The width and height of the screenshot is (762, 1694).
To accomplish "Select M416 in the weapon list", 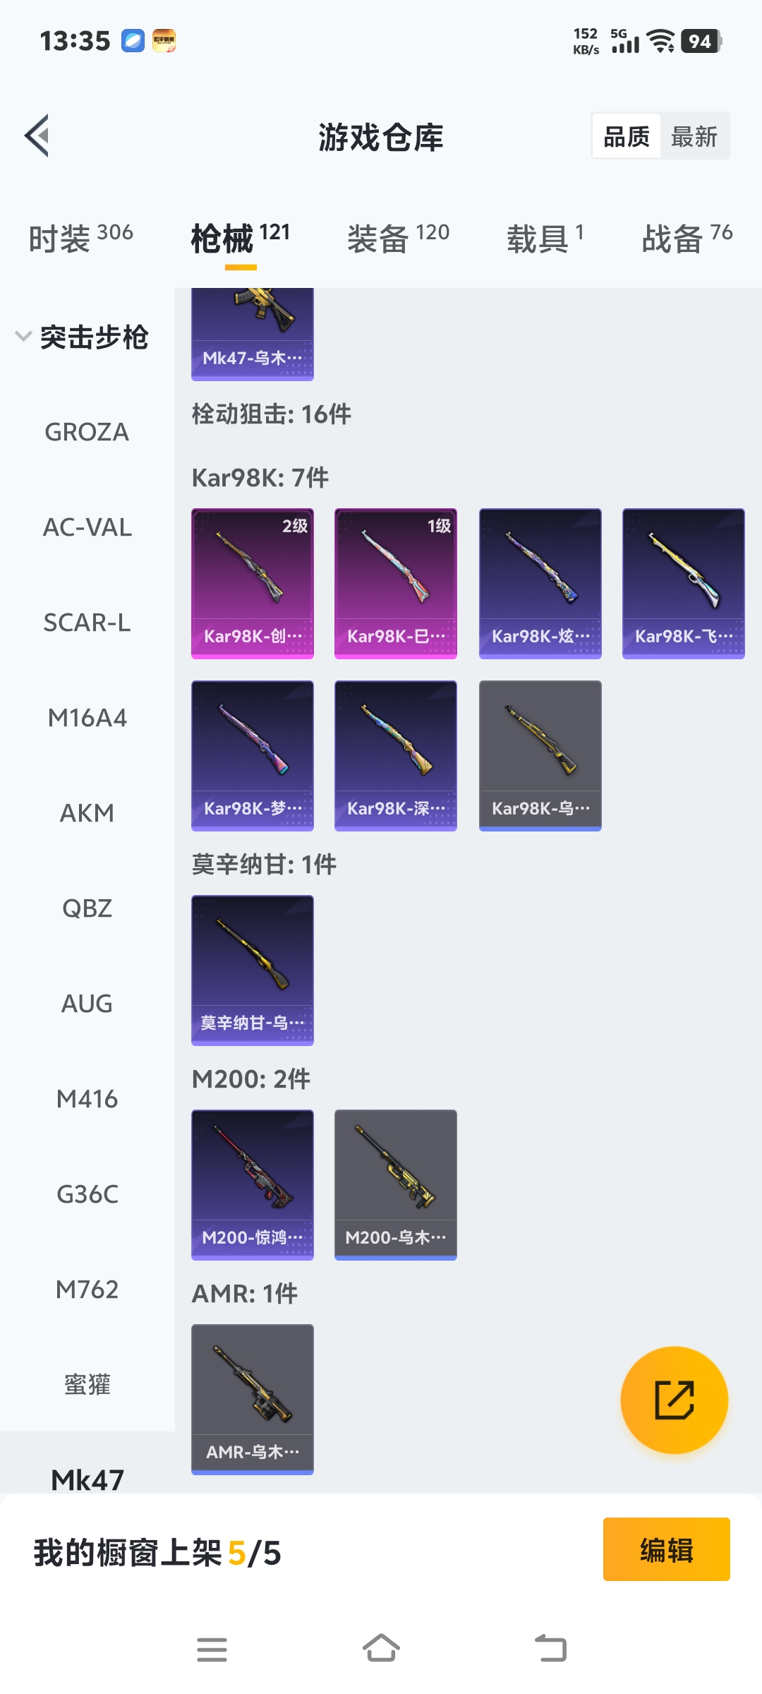I will pyautogui.click(x=87, y=1099).
